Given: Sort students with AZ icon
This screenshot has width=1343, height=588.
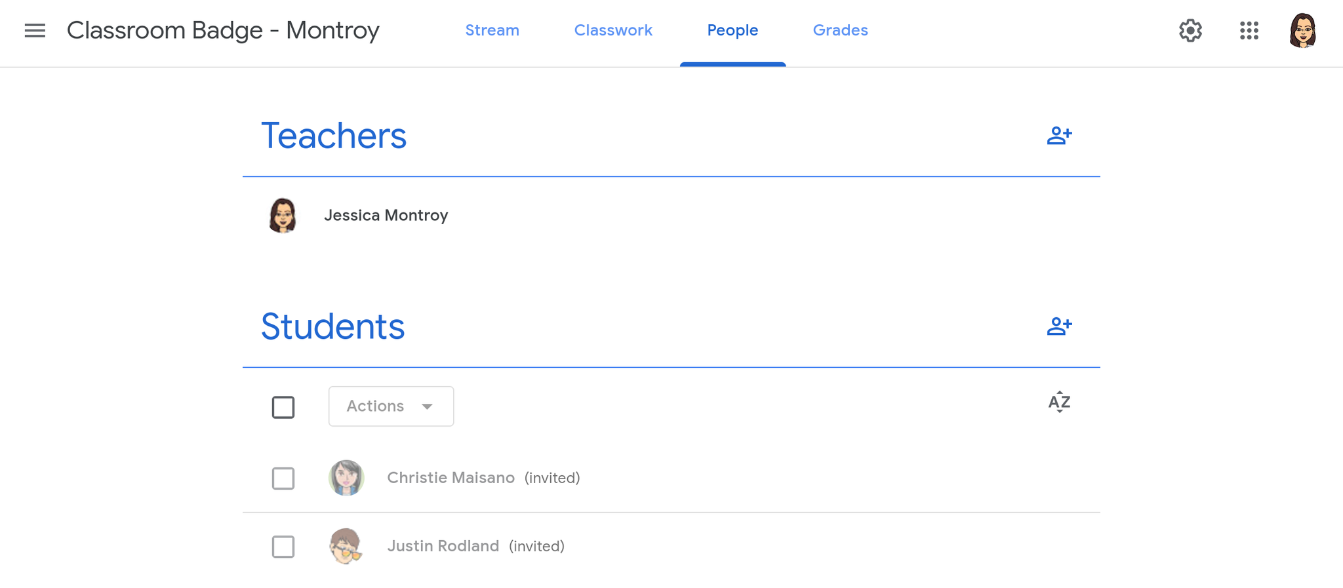Looking at the screenshot, I should 1059,402.
